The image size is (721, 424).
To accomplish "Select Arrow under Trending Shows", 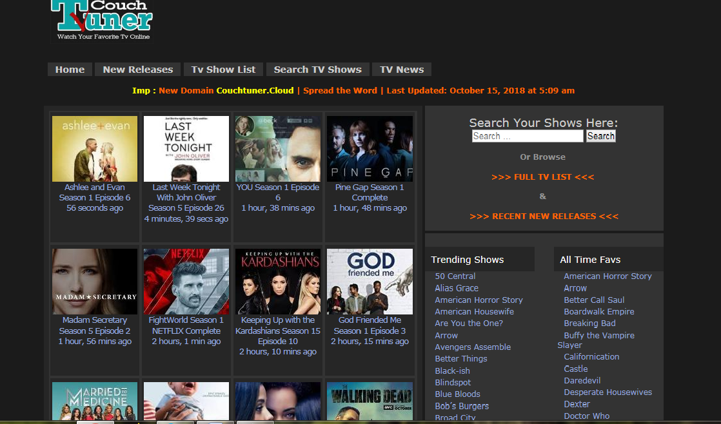I will pyautogui.click(x=446, y=335).
